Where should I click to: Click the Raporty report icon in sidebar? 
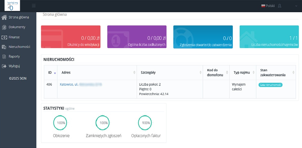click(4, 56)
